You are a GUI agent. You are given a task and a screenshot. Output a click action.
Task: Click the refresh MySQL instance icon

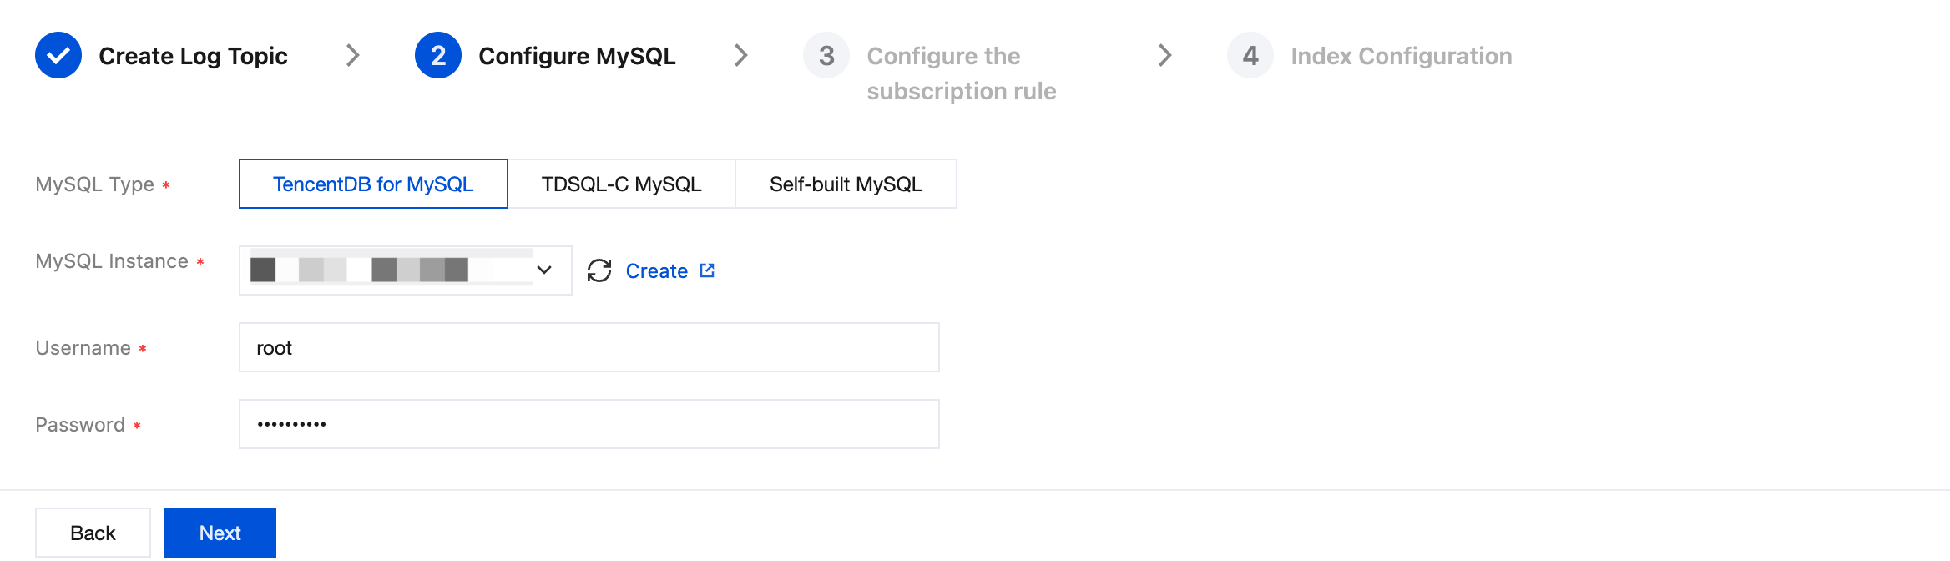tap(599, 270)
